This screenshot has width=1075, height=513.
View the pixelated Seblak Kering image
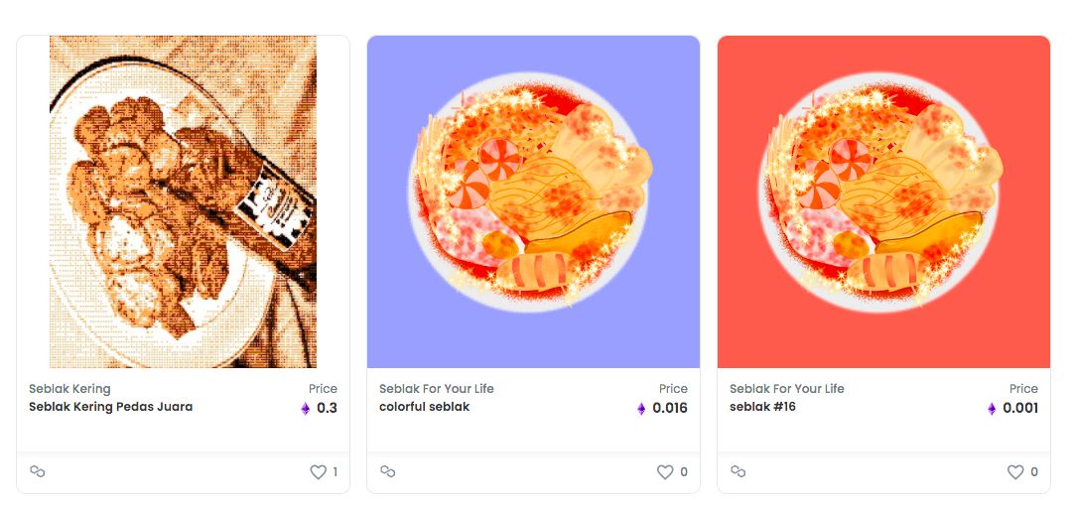click(183, 202)
